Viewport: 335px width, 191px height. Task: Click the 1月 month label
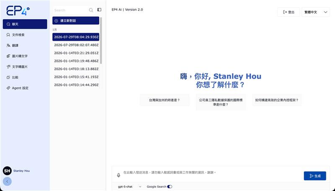coord(55,30)
